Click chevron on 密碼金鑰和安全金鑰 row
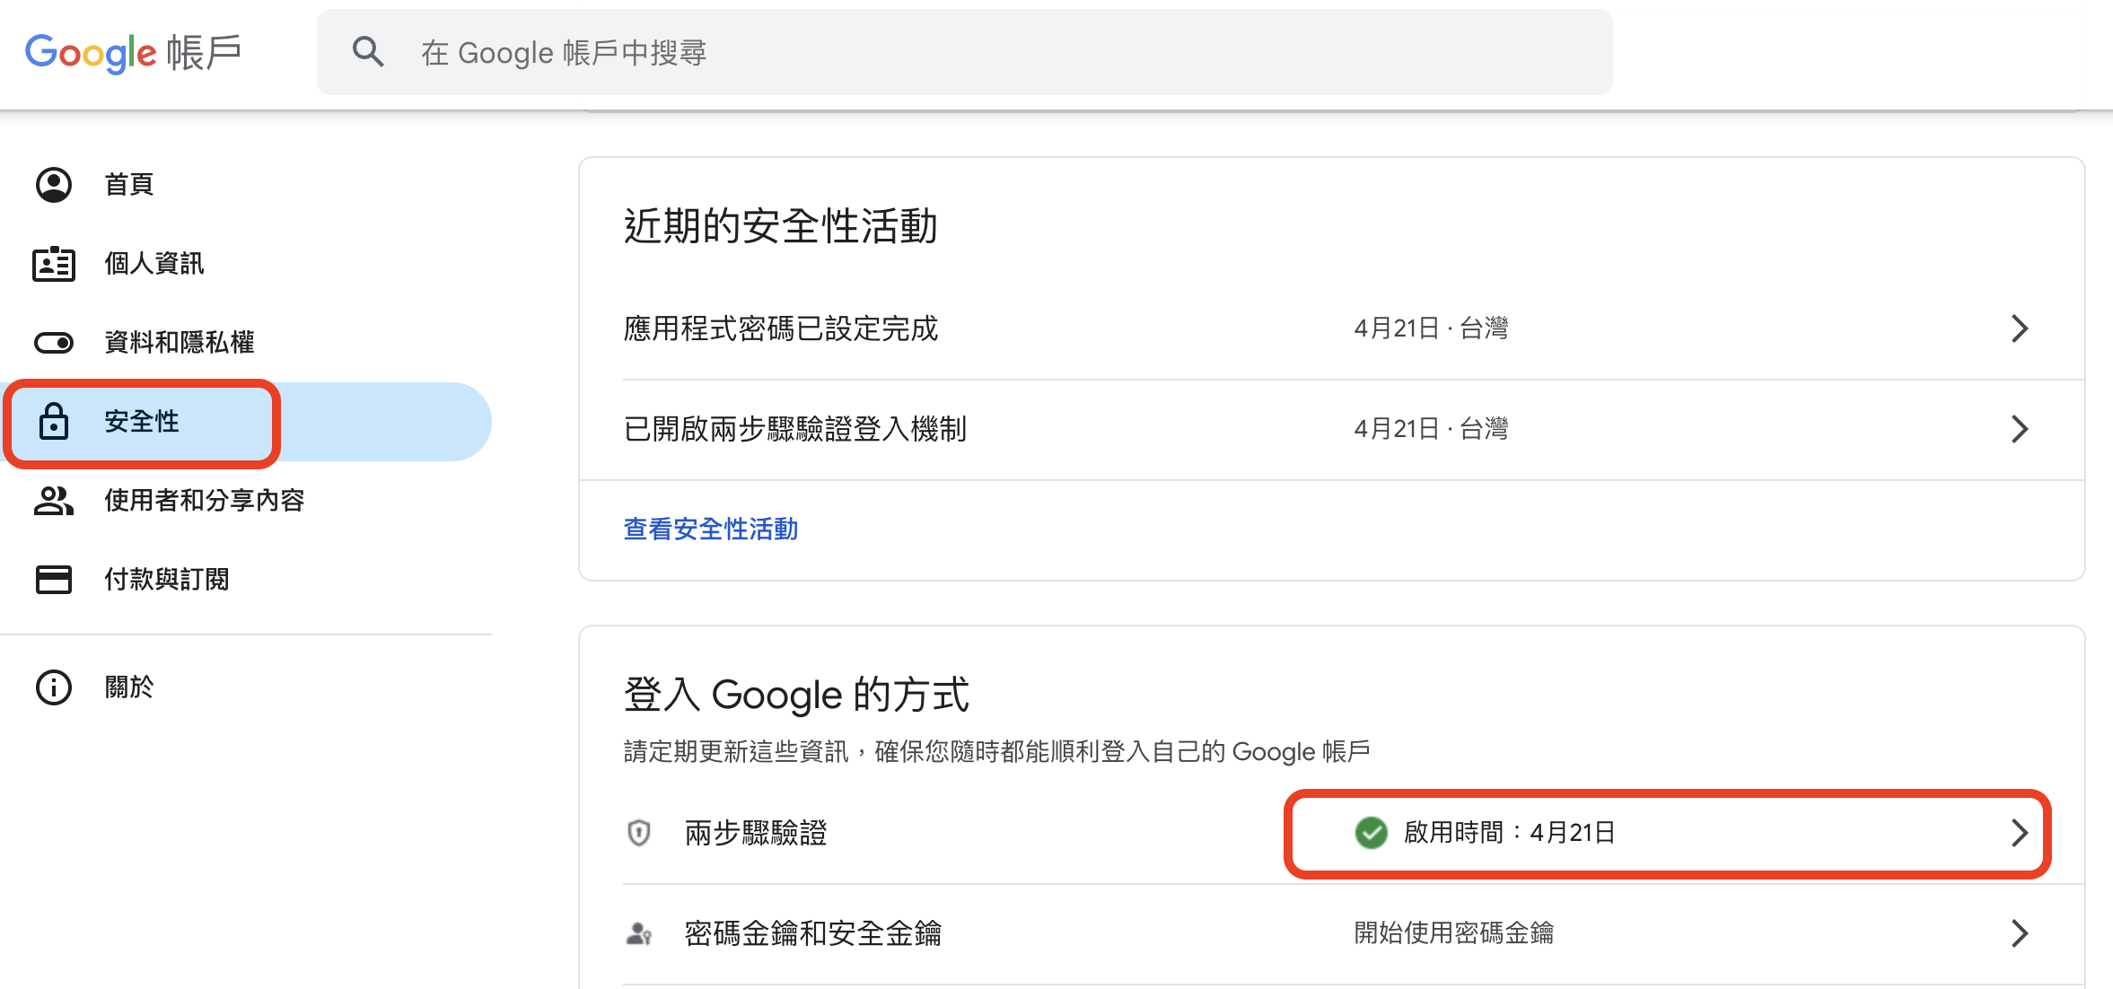 click(x=2020, y=933)
